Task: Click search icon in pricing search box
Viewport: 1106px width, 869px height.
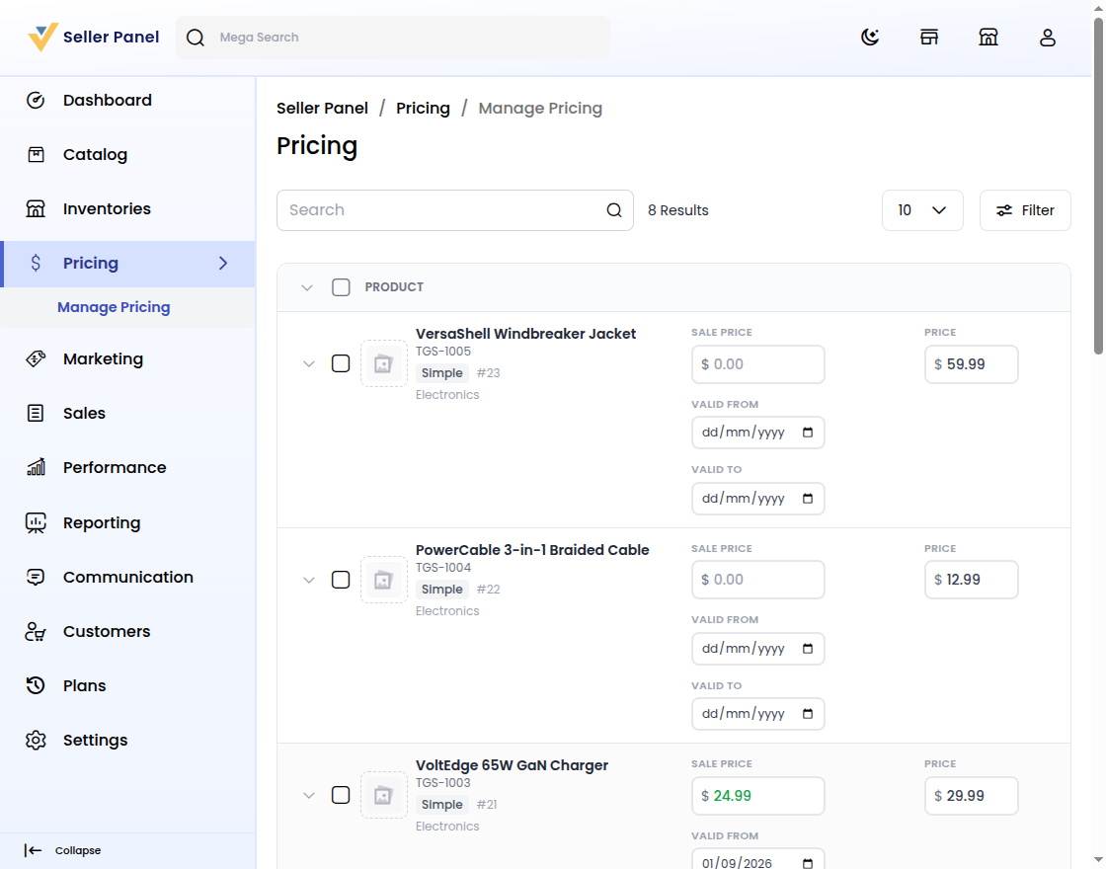Action: point(614,210)
